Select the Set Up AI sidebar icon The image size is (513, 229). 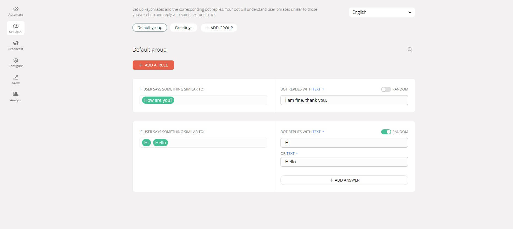click(x=16, y=26)
